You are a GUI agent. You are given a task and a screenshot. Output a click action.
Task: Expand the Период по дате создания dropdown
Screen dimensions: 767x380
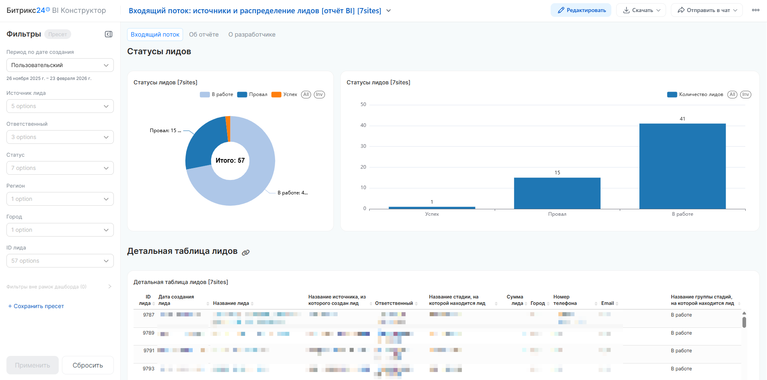60,65
